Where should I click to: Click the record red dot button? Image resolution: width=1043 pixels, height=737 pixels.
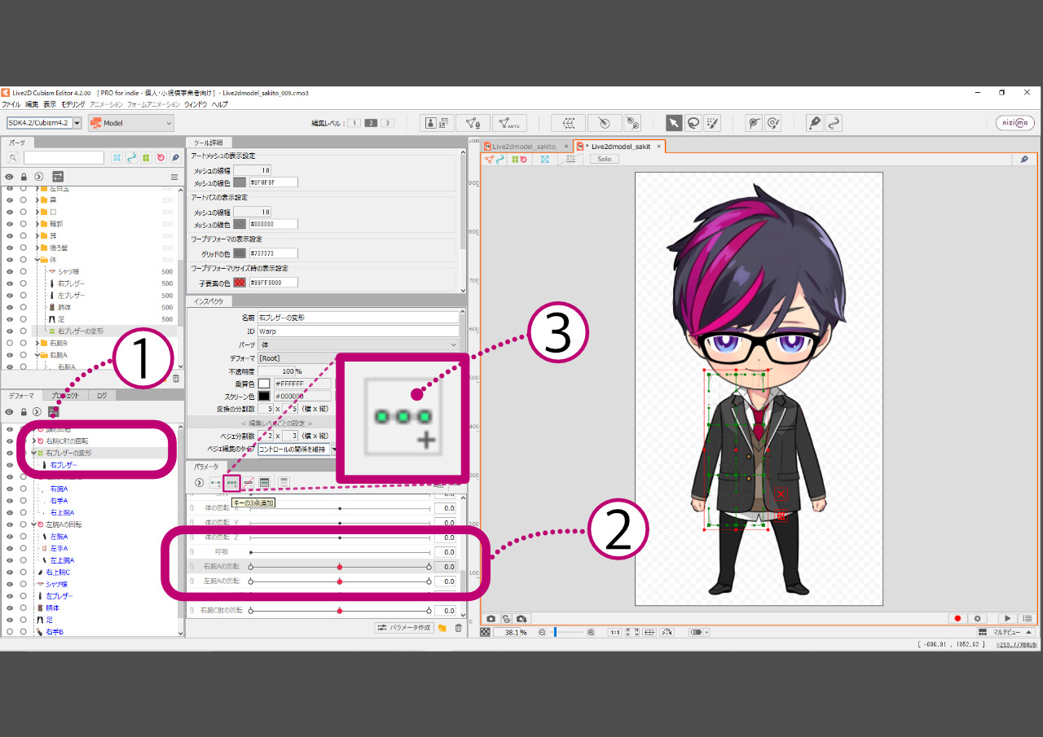pyautogui.click(x=958, y=619)
